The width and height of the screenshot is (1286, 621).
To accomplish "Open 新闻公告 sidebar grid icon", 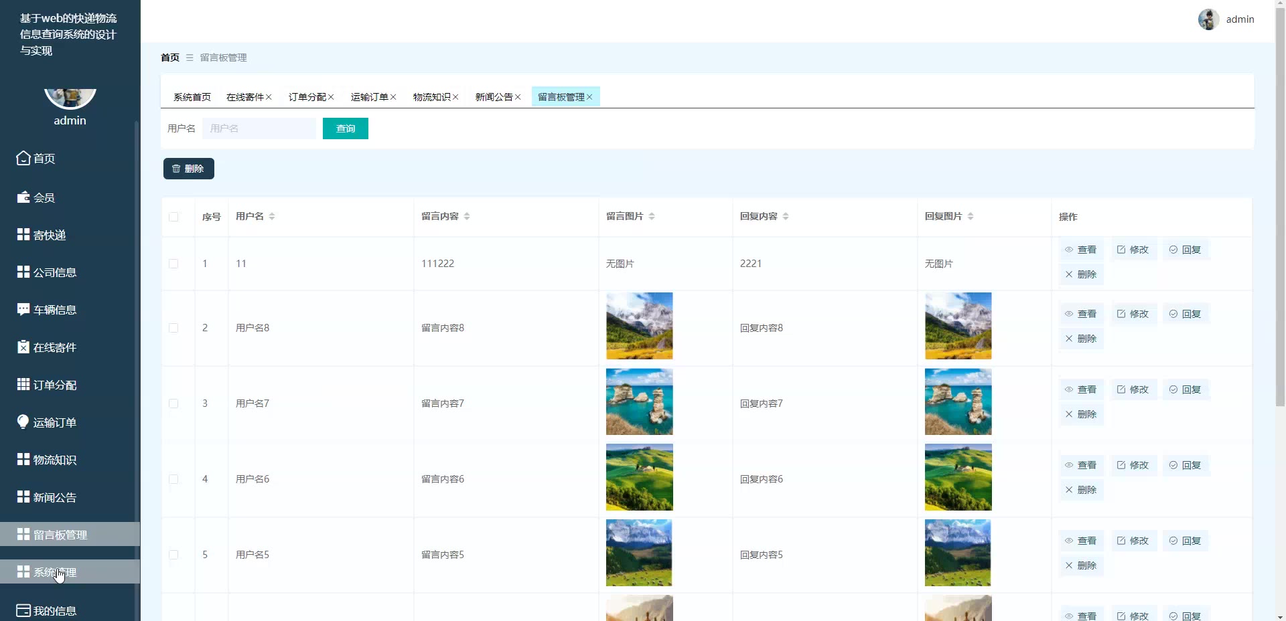I will click(x=23, y=497).
